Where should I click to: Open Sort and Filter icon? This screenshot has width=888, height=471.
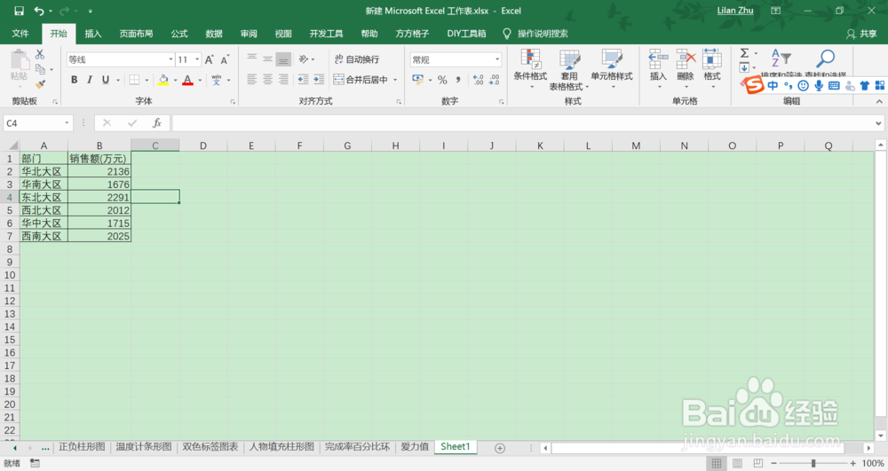click(781, 59)
